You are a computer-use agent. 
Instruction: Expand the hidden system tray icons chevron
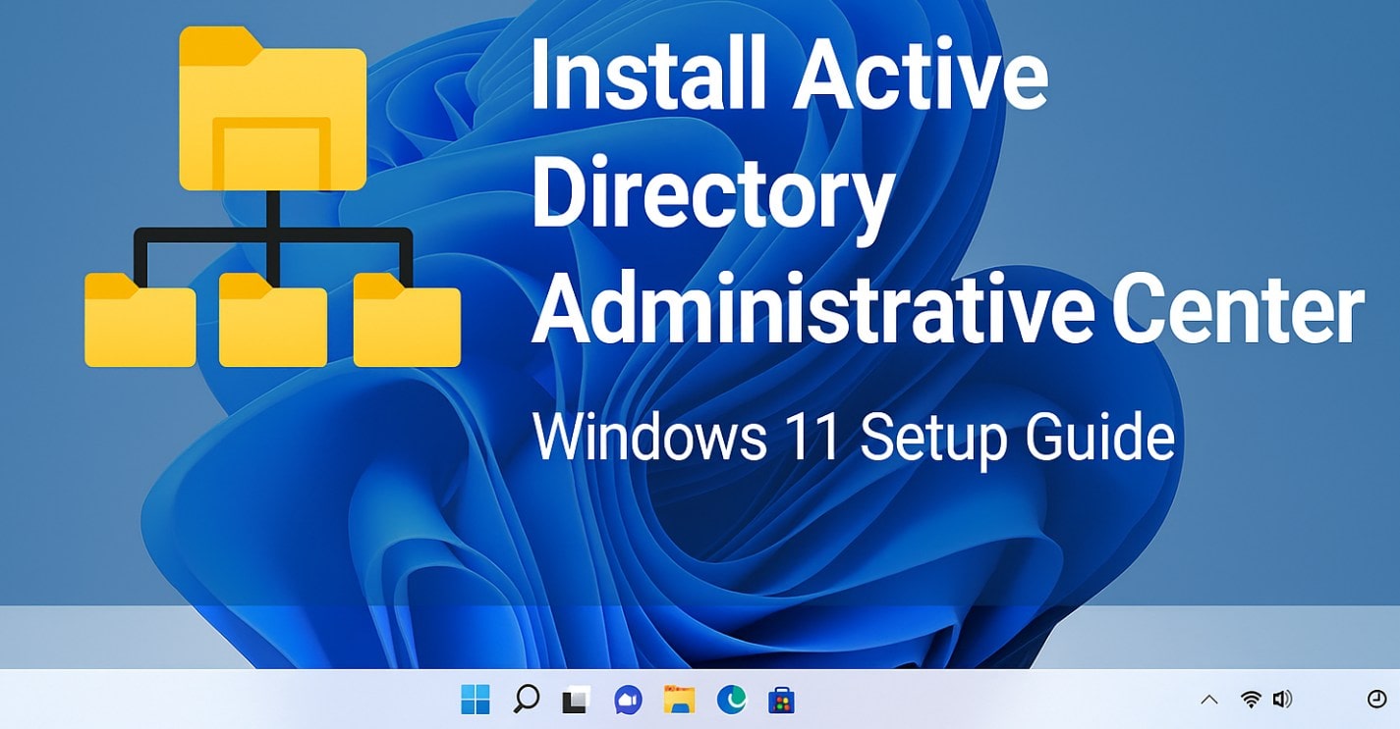tap(1209, 700)
